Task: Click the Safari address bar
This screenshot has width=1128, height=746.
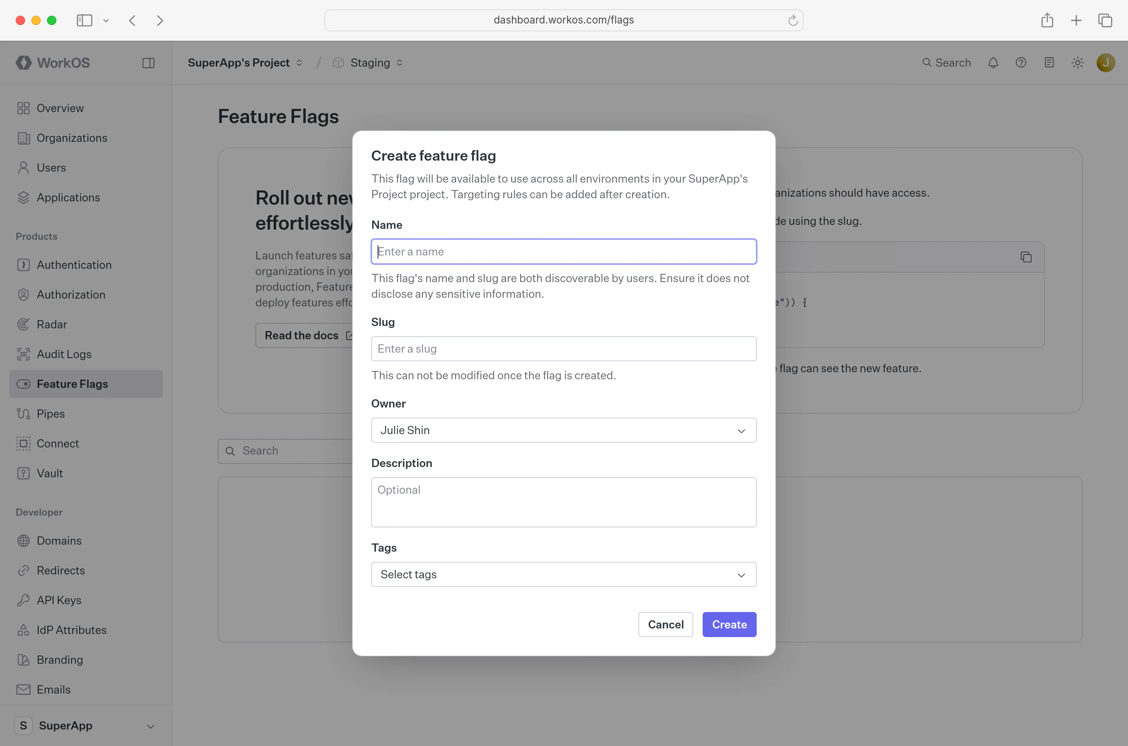Action: (564, 20)
